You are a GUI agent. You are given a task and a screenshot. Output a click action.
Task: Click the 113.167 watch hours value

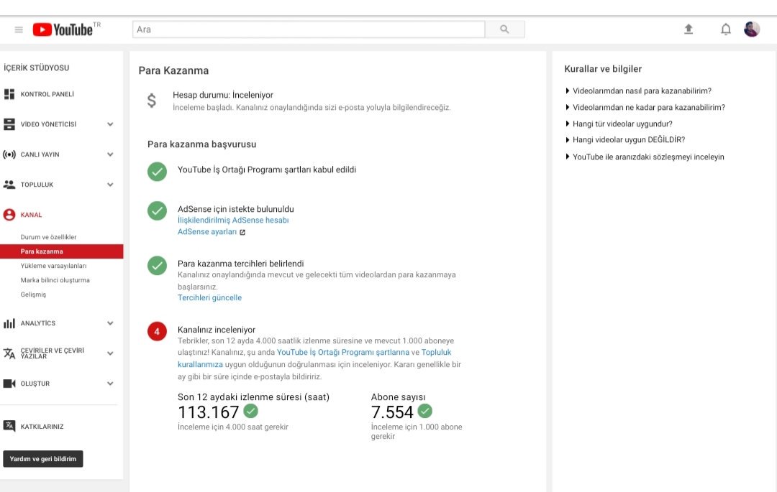click(208, 412)
